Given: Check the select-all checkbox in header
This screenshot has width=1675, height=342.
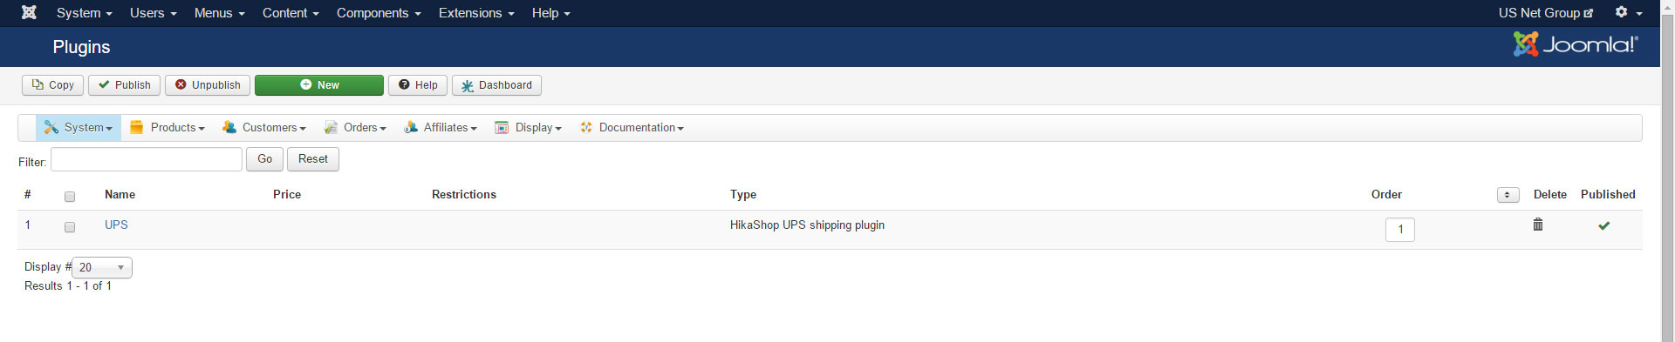Looking at the screenshot, I should coord(70,197).
